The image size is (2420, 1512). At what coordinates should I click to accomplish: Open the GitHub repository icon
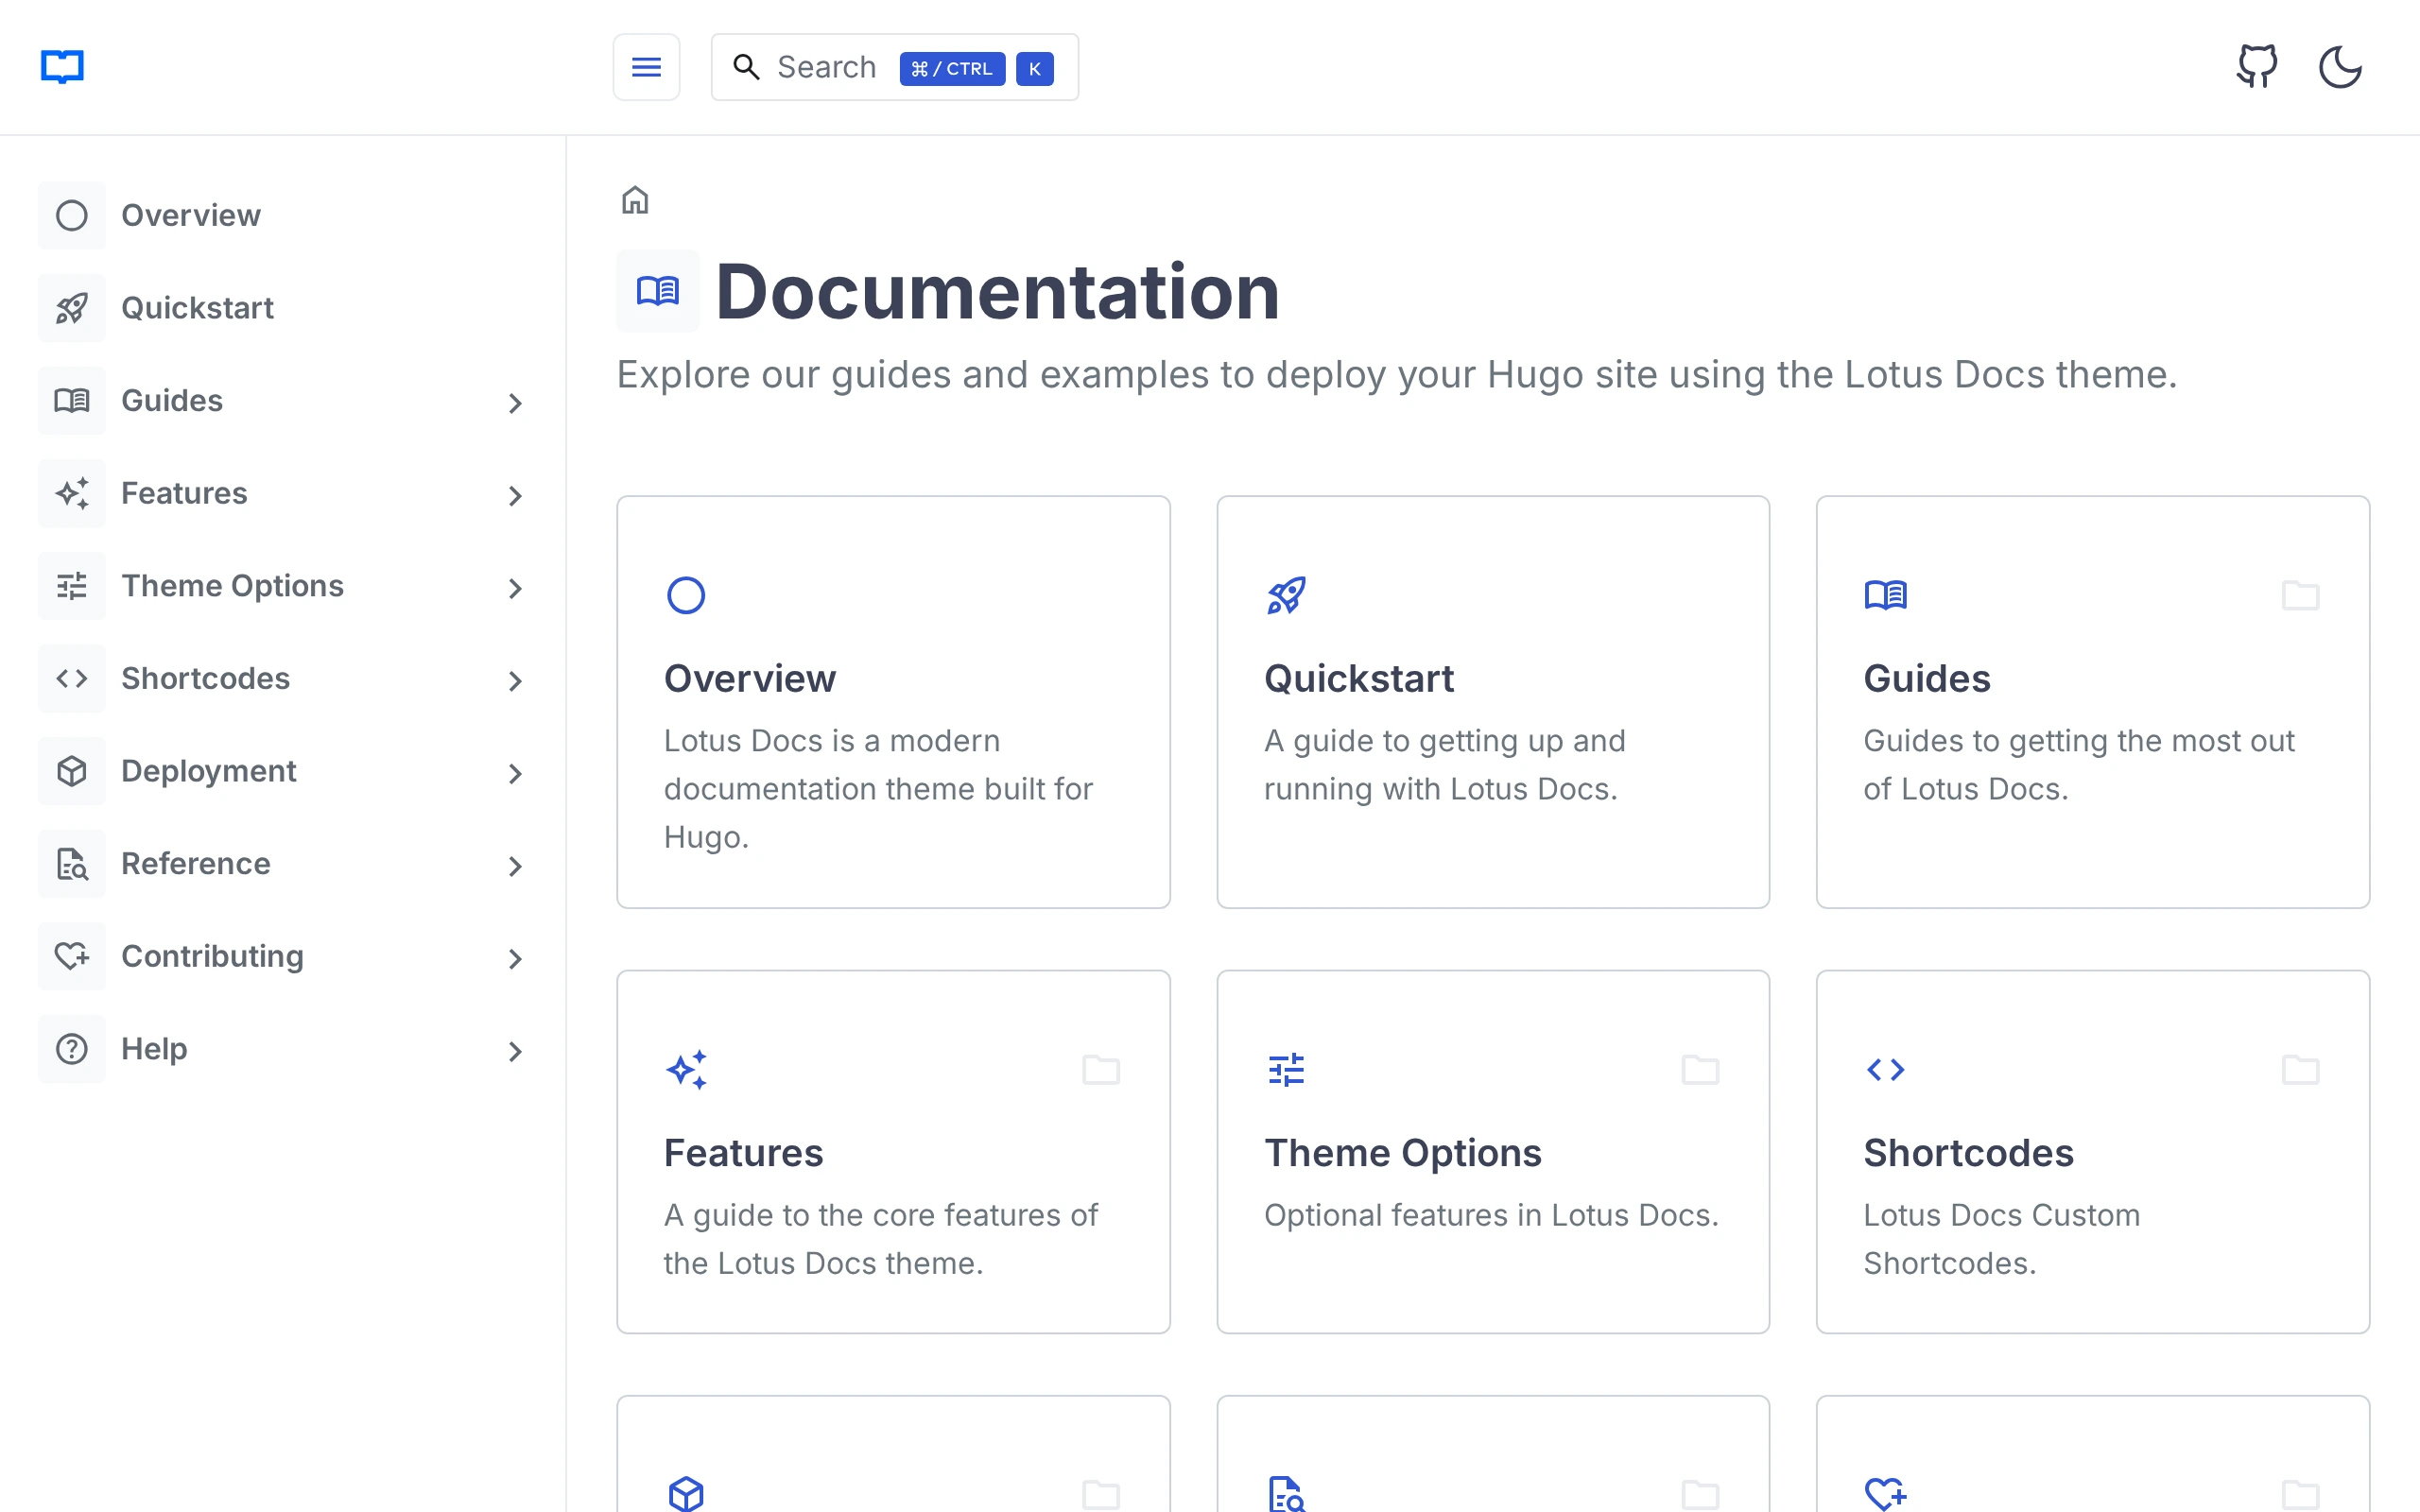2257,67
